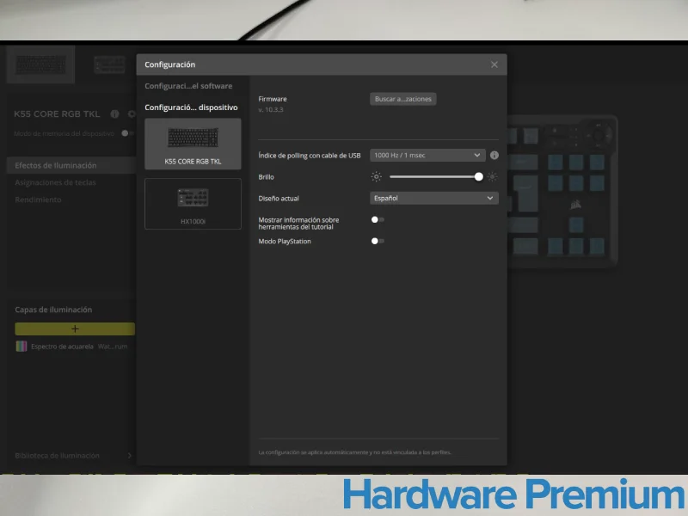Select the K55 CORE RGB TKL device card
This screenshot has height=516, width=688.
pyautogui.click(x=193, y=143)
